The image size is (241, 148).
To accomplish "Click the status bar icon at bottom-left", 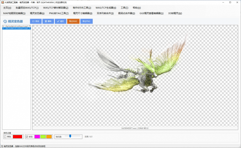I will point(2,146).
